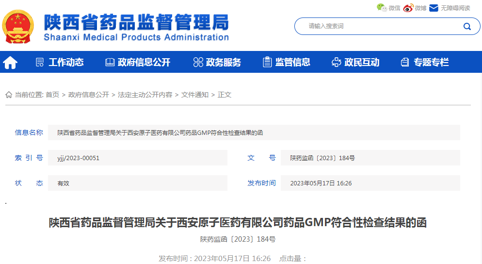Open the 政府信息公开 menu
This screenshot has height=264, width=482.
[144, 63]
